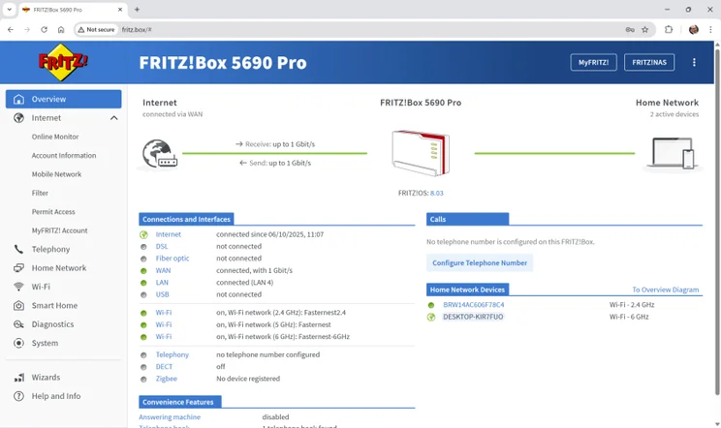
Task: Click the browser address bar showing fritz.box
Action: tap(368, 30)
